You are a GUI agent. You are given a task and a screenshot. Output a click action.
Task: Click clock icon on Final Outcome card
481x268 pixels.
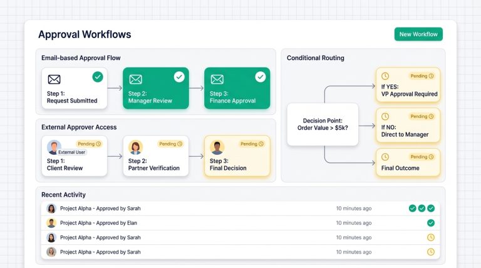[385, 157]
